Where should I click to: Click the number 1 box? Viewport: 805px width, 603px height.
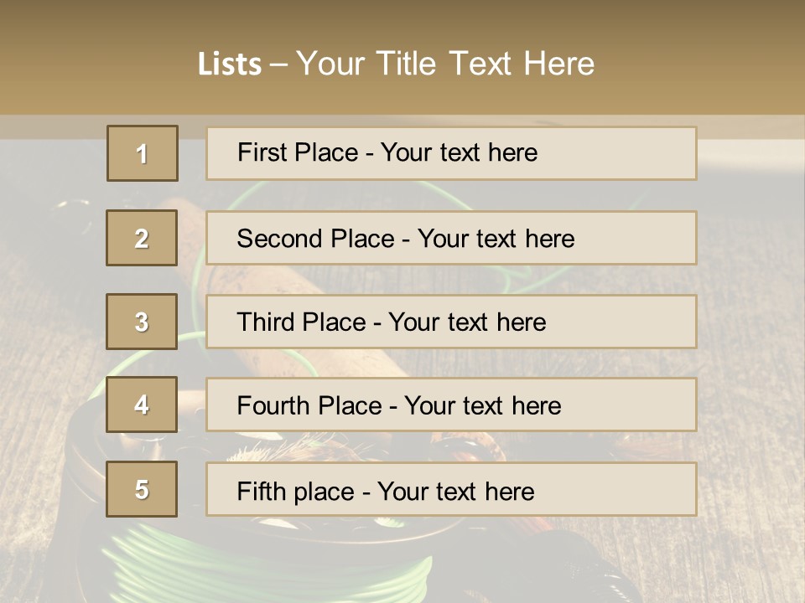coord(143,153)
